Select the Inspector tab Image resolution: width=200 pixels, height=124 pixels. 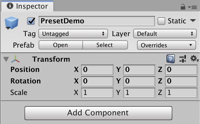(27, 6)
